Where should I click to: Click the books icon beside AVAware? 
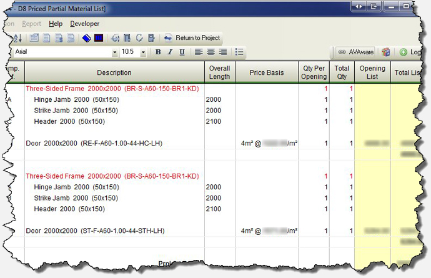[x=386, y=52]
